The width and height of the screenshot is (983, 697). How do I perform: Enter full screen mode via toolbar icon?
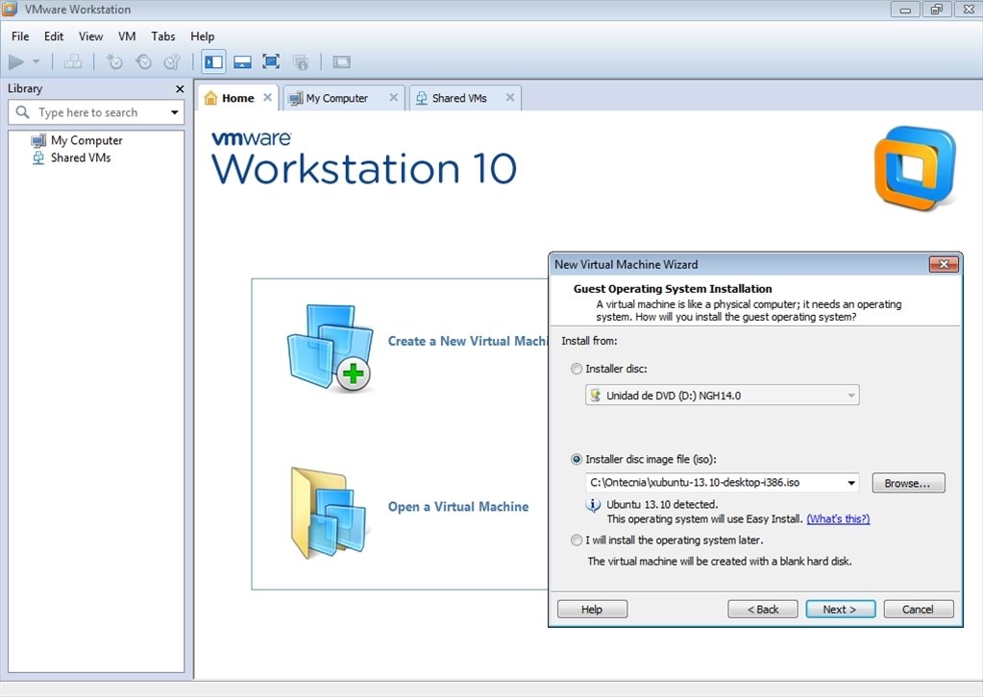coord(271,61)
